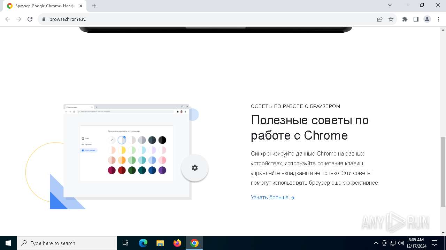
Task: Click the page scrollbar thumb
Action: point(443,172)
